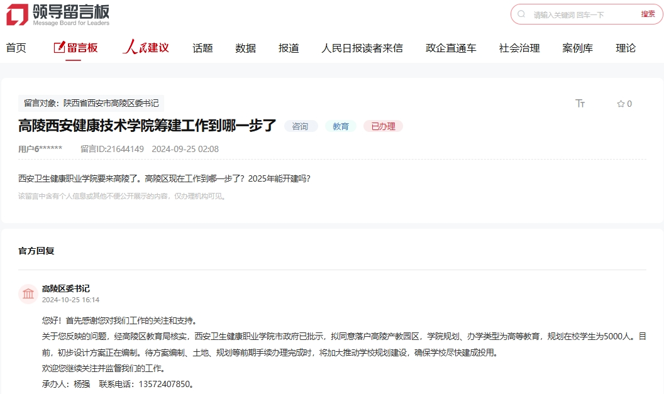Click the Tt font size icon
The width and height of the screenshot is (664, 394).
point(580,104)
